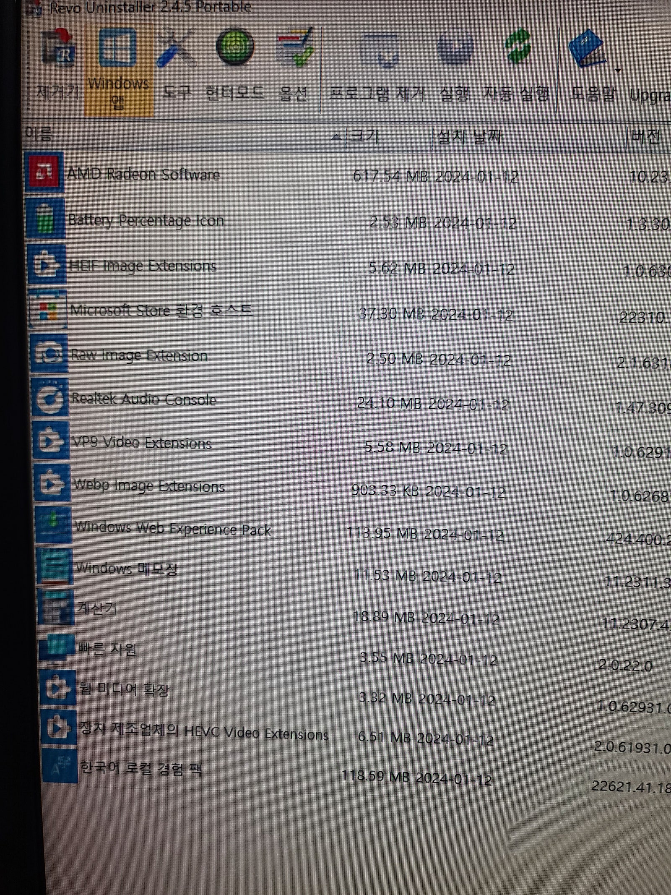Click the 617.54 MB size value
Image resolution: width=671 pixels, height=895 pixels.
point(390,176)
